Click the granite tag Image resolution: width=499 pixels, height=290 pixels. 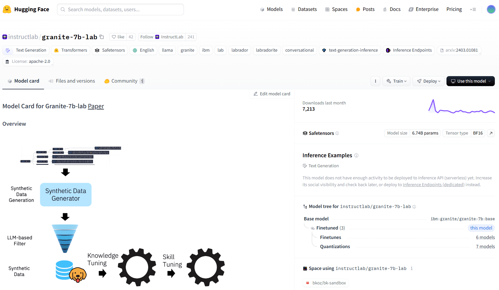click(187, 50)
